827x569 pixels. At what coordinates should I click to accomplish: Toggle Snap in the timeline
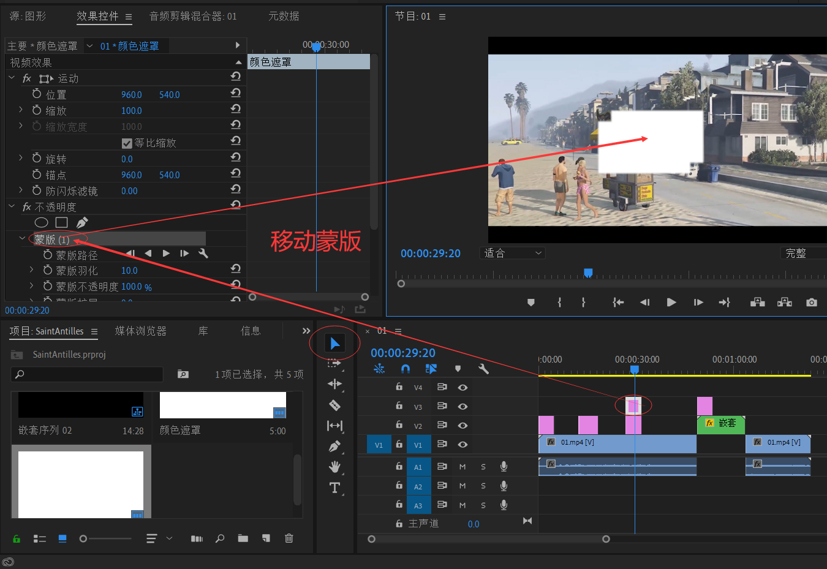tap(405, 369)
